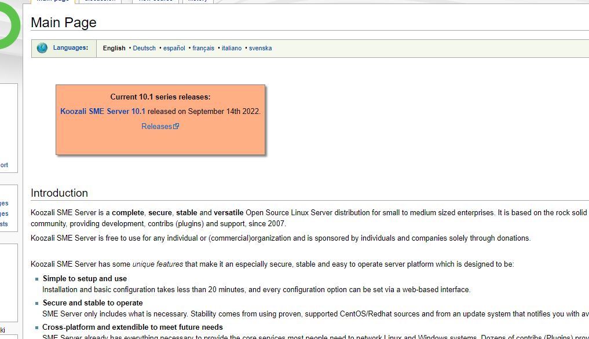The image size is (589, 339).
Task: Click the external-link icon after Releases
Action: pyautogui.click(x=176, y=126)
